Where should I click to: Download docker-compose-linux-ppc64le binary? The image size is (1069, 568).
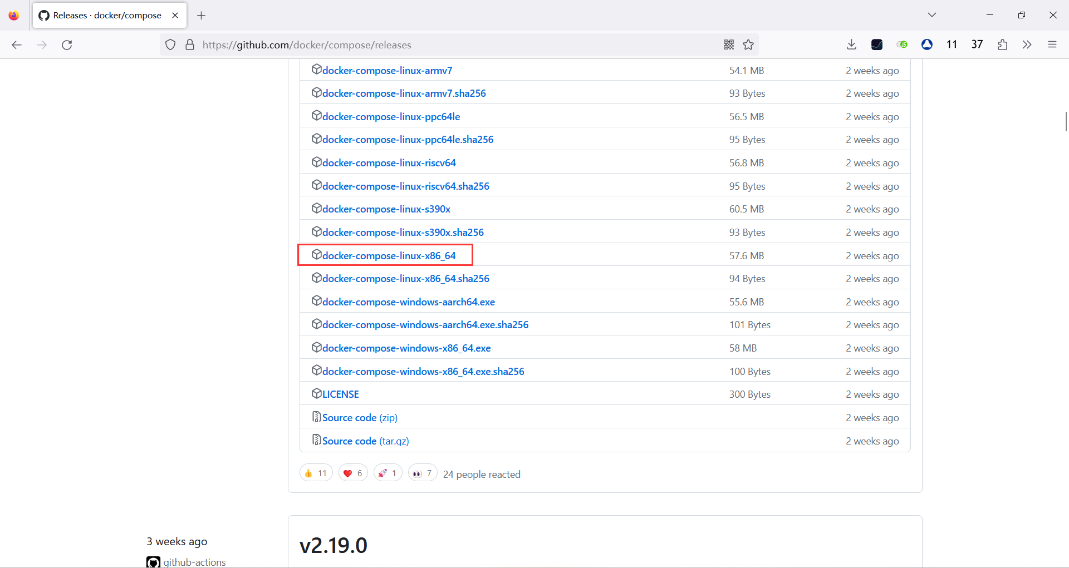[x=391, y=117]
